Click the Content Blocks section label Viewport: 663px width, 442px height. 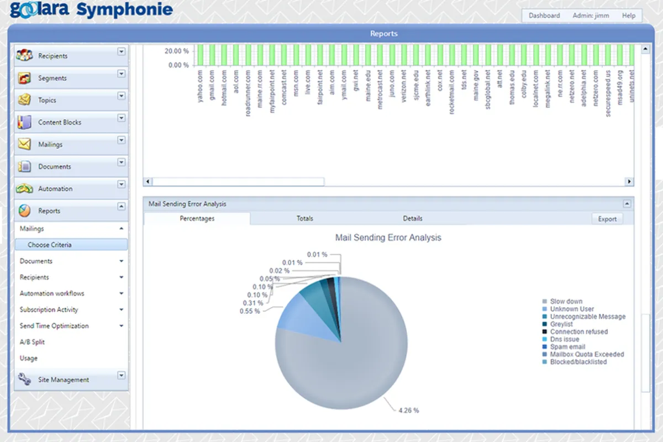pos(60,122)
